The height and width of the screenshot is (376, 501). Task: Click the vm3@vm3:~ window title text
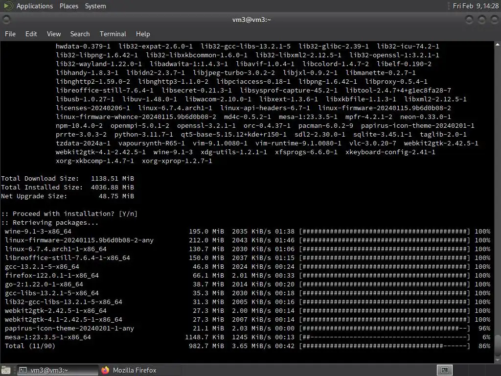tap(251, 20)
